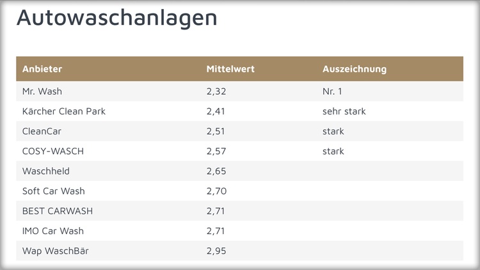Select the Kärcher Clean Park entry
The height and width of the screenshot is (270, 480).
64,111
